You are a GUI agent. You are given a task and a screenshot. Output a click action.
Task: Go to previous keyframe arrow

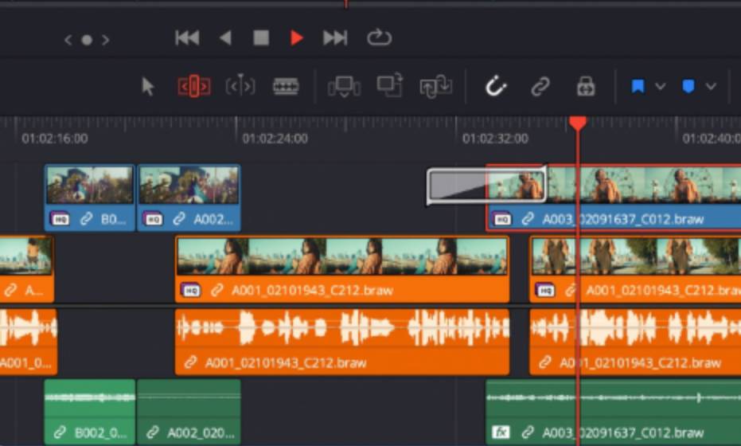tap(68, 40)
